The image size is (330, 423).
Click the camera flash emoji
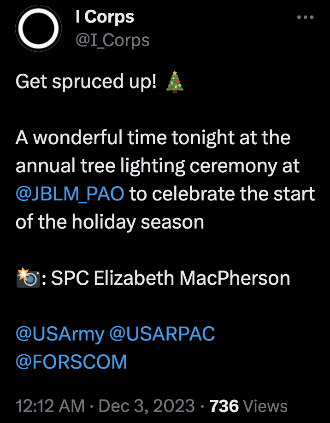pyautogui.click(x=27, y=278)
